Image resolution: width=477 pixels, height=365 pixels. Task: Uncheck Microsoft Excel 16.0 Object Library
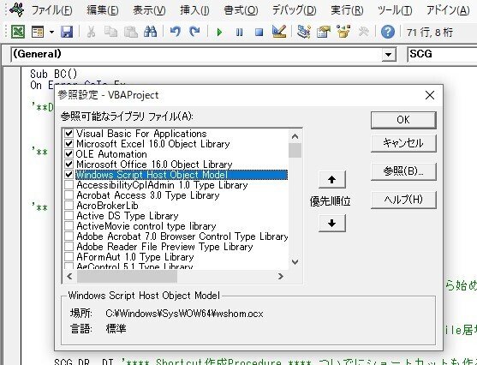coord(69,143)
